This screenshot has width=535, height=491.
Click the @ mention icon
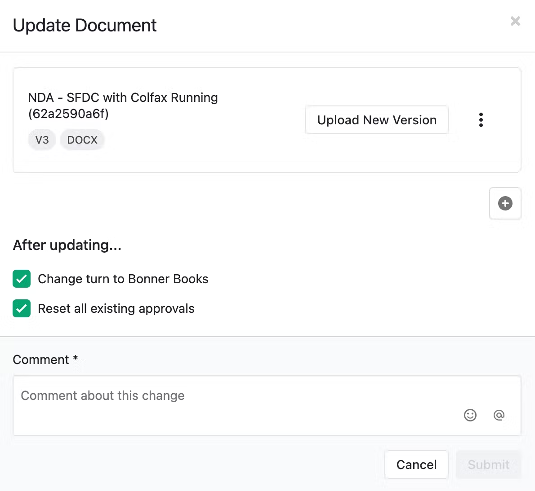(499, 415)
